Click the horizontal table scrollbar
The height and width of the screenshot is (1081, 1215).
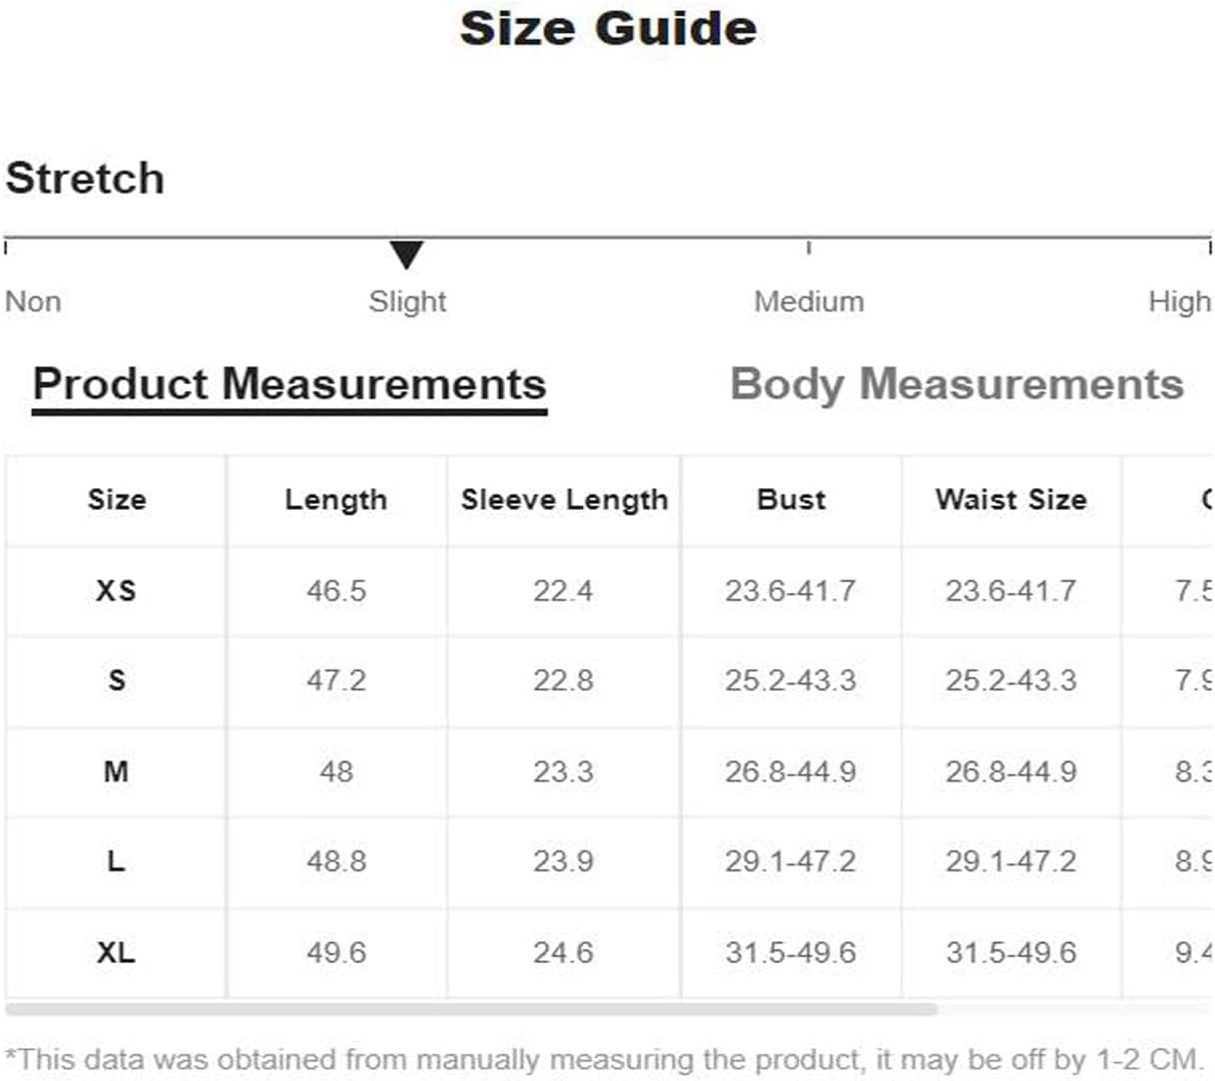[x=471, y=1009]
